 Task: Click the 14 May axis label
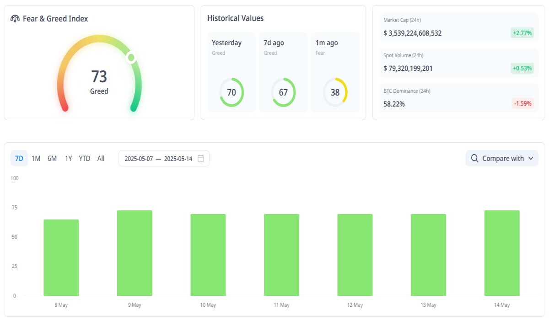click(x=502, y=305)
